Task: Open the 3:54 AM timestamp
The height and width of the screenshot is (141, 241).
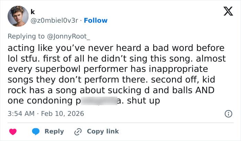Action: click(20, 113)
